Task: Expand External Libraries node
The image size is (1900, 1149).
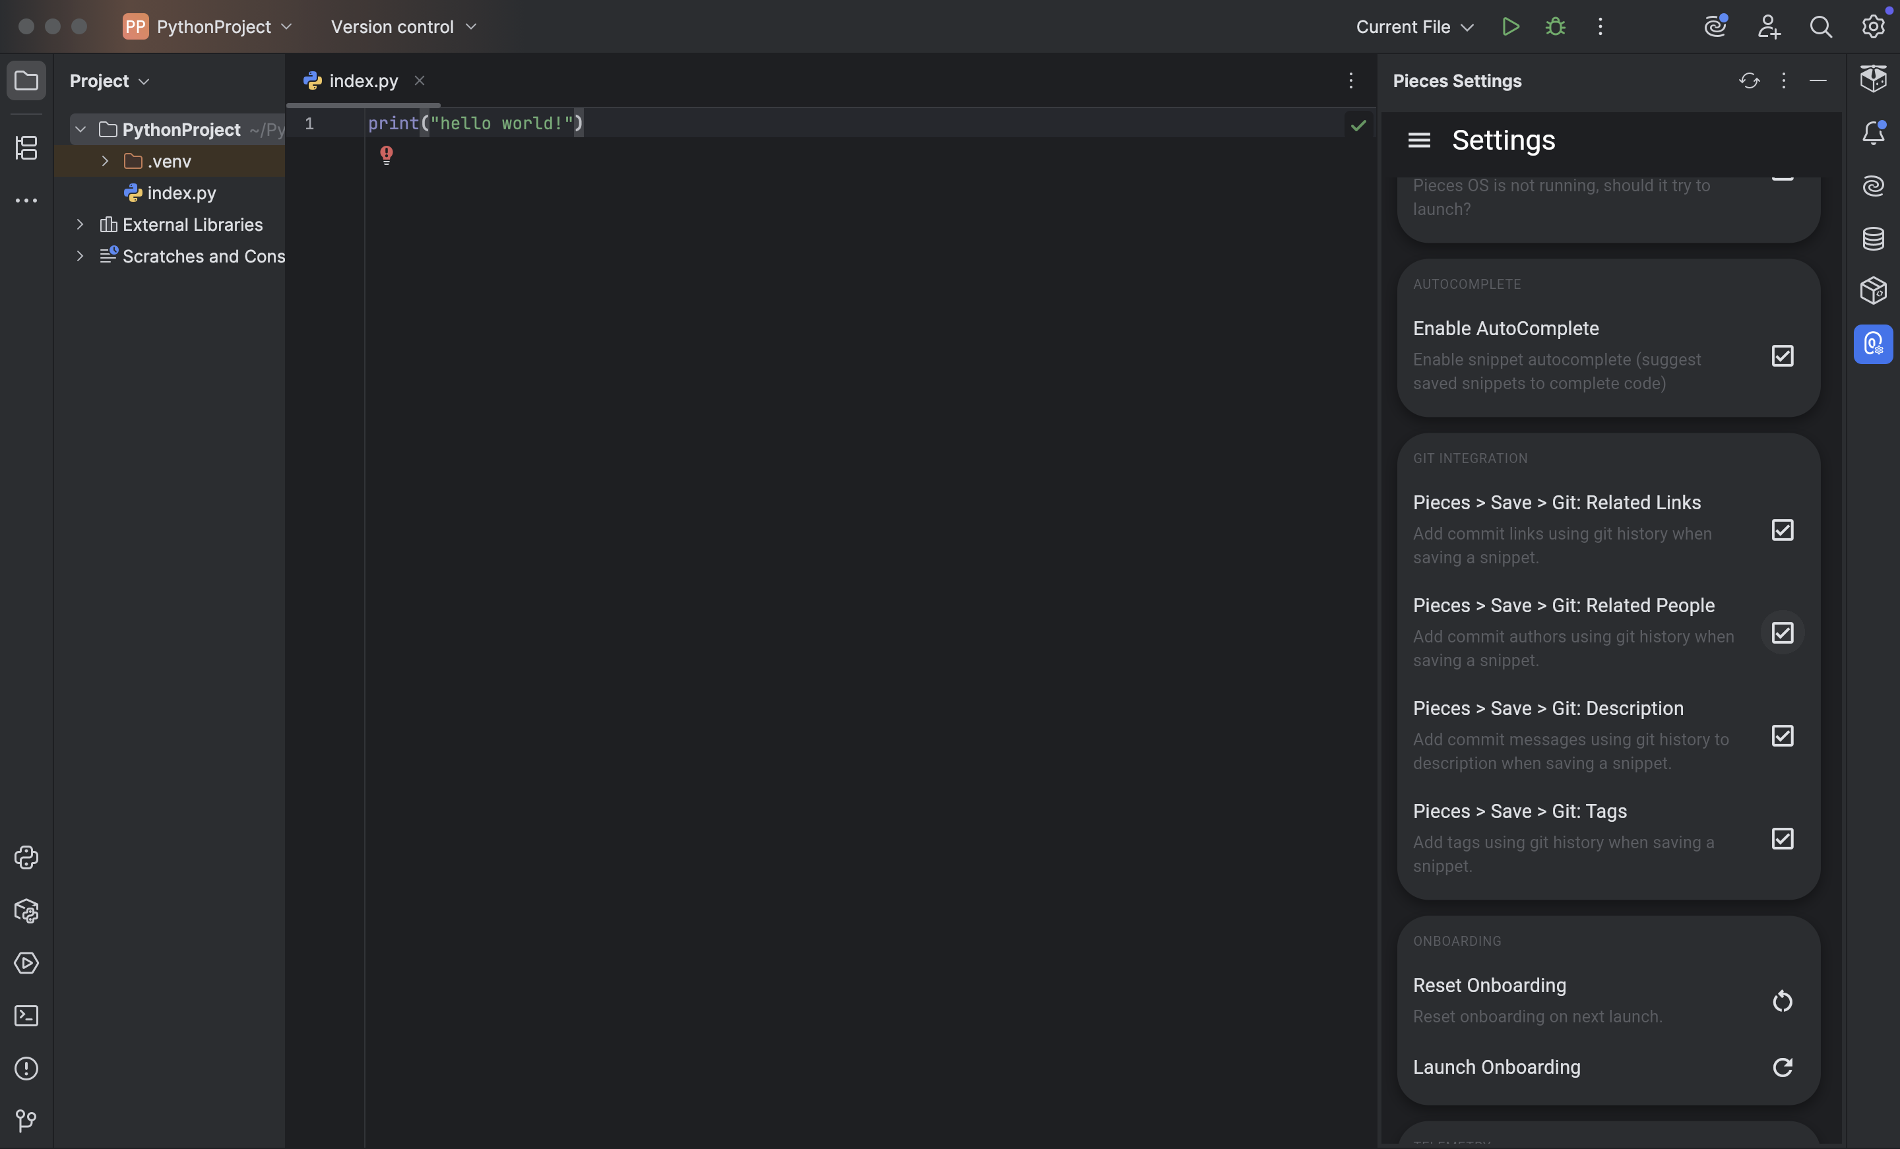Action: pos(79,224)
